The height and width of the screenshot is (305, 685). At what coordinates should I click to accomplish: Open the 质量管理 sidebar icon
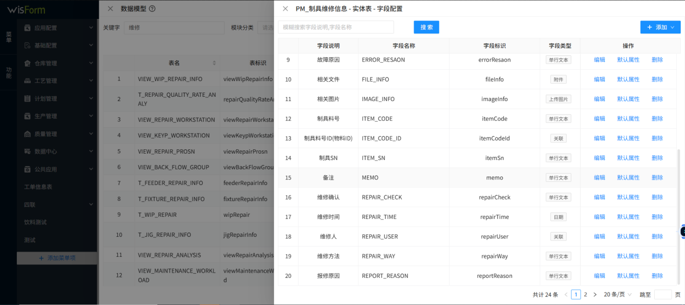(x=28, y=134)
